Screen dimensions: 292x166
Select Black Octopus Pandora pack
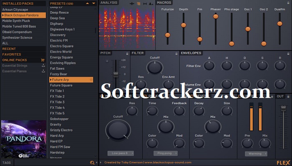pos(23,15)
